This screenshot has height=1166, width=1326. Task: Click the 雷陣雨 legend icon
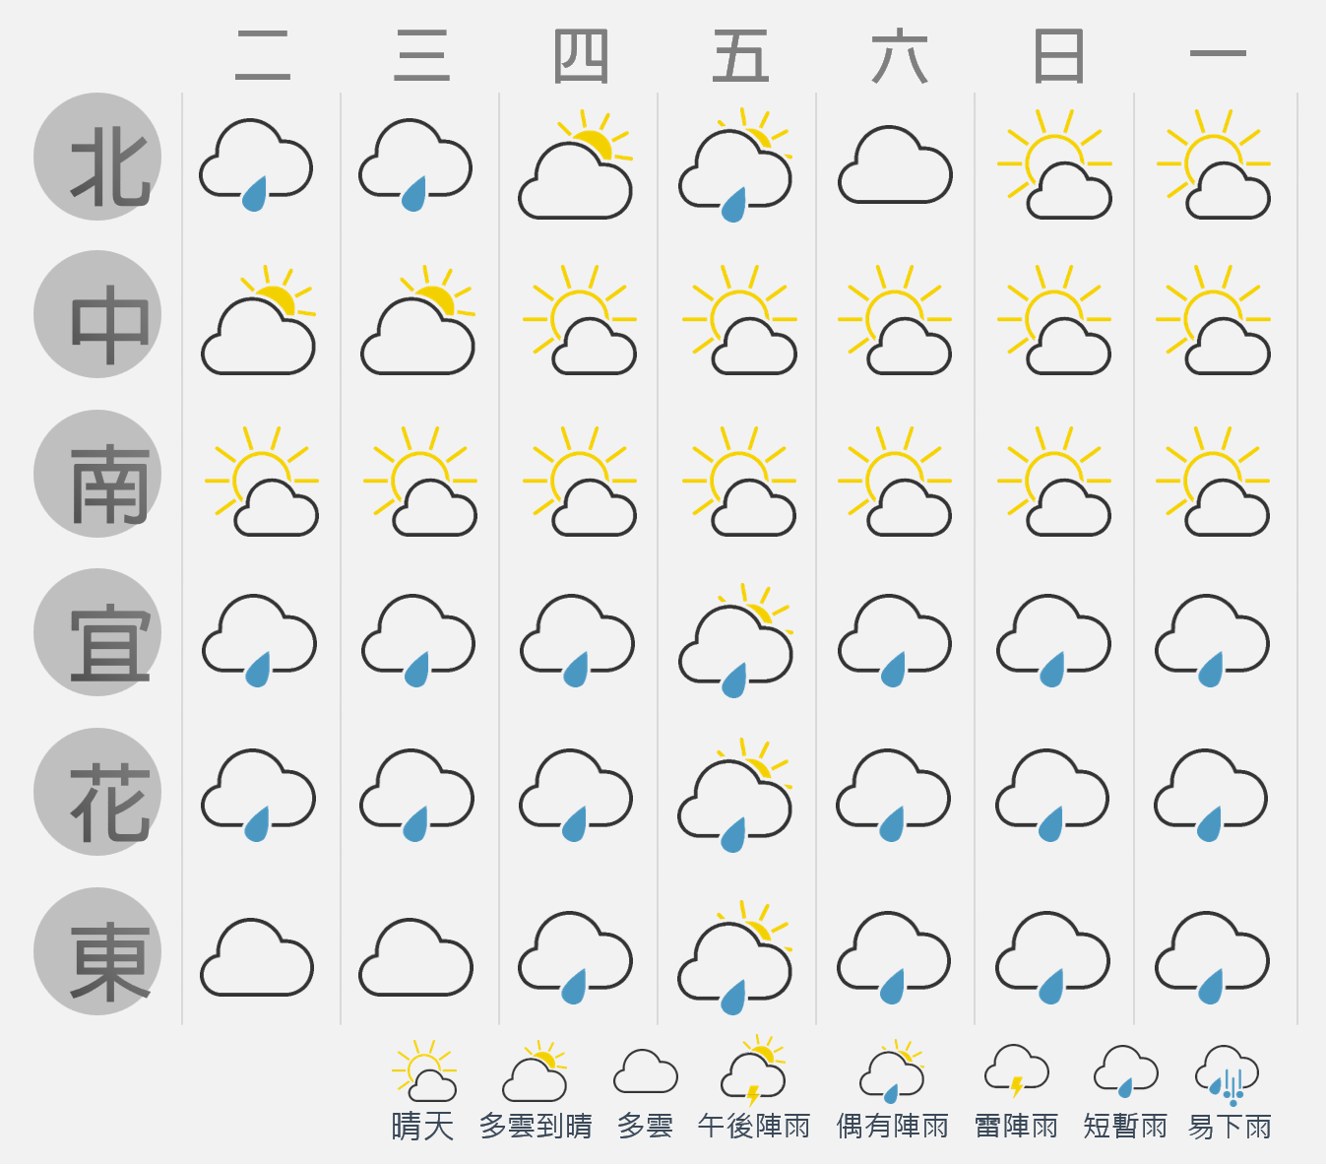pyautogui.click(x=1017, y=1071)
